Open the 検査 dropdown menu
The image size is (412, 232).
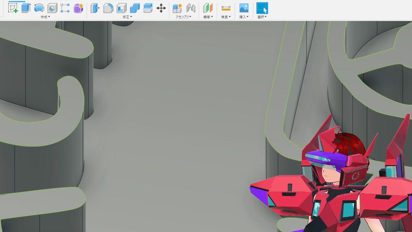(226, 17)
